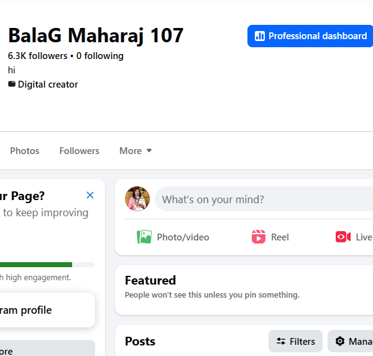The image size is (373, 356).
Task: Click the profile picture thumbnail
Action: (x=137, y=199)
